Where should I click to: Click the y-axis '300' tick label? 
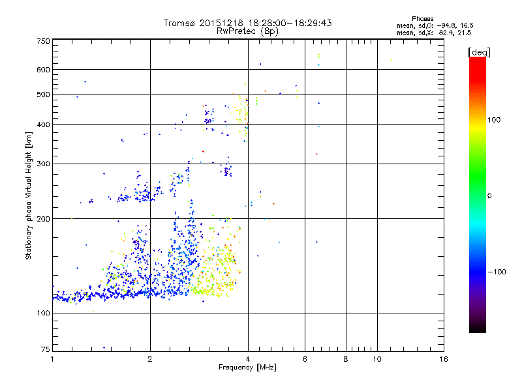[x=43, y=164]
